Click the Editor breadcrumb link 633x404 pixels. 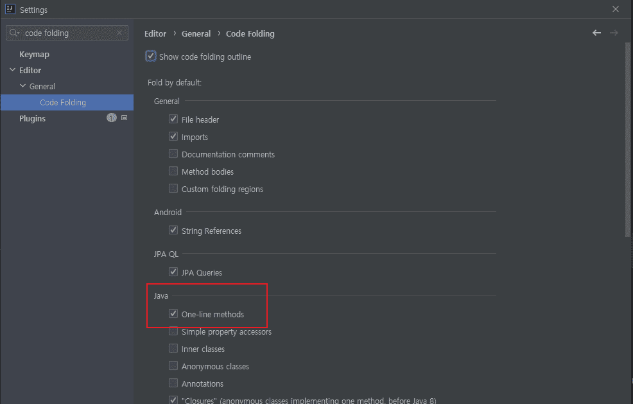[155, 33]
